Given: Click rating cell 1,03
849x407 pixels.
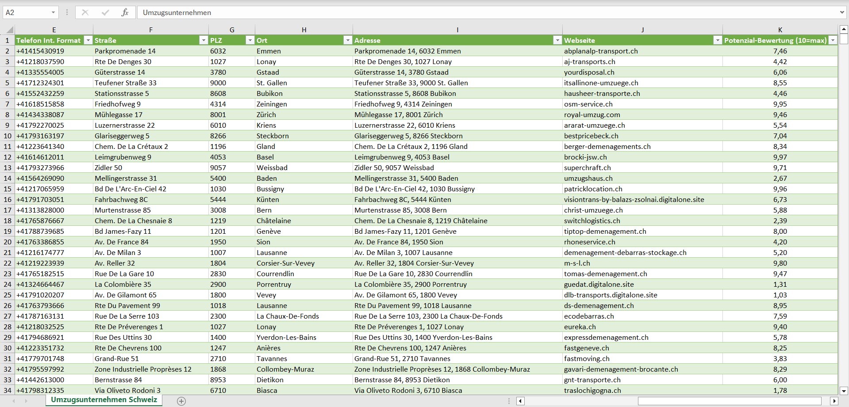Looking at the screenshot, I should (x=780, y=295).
